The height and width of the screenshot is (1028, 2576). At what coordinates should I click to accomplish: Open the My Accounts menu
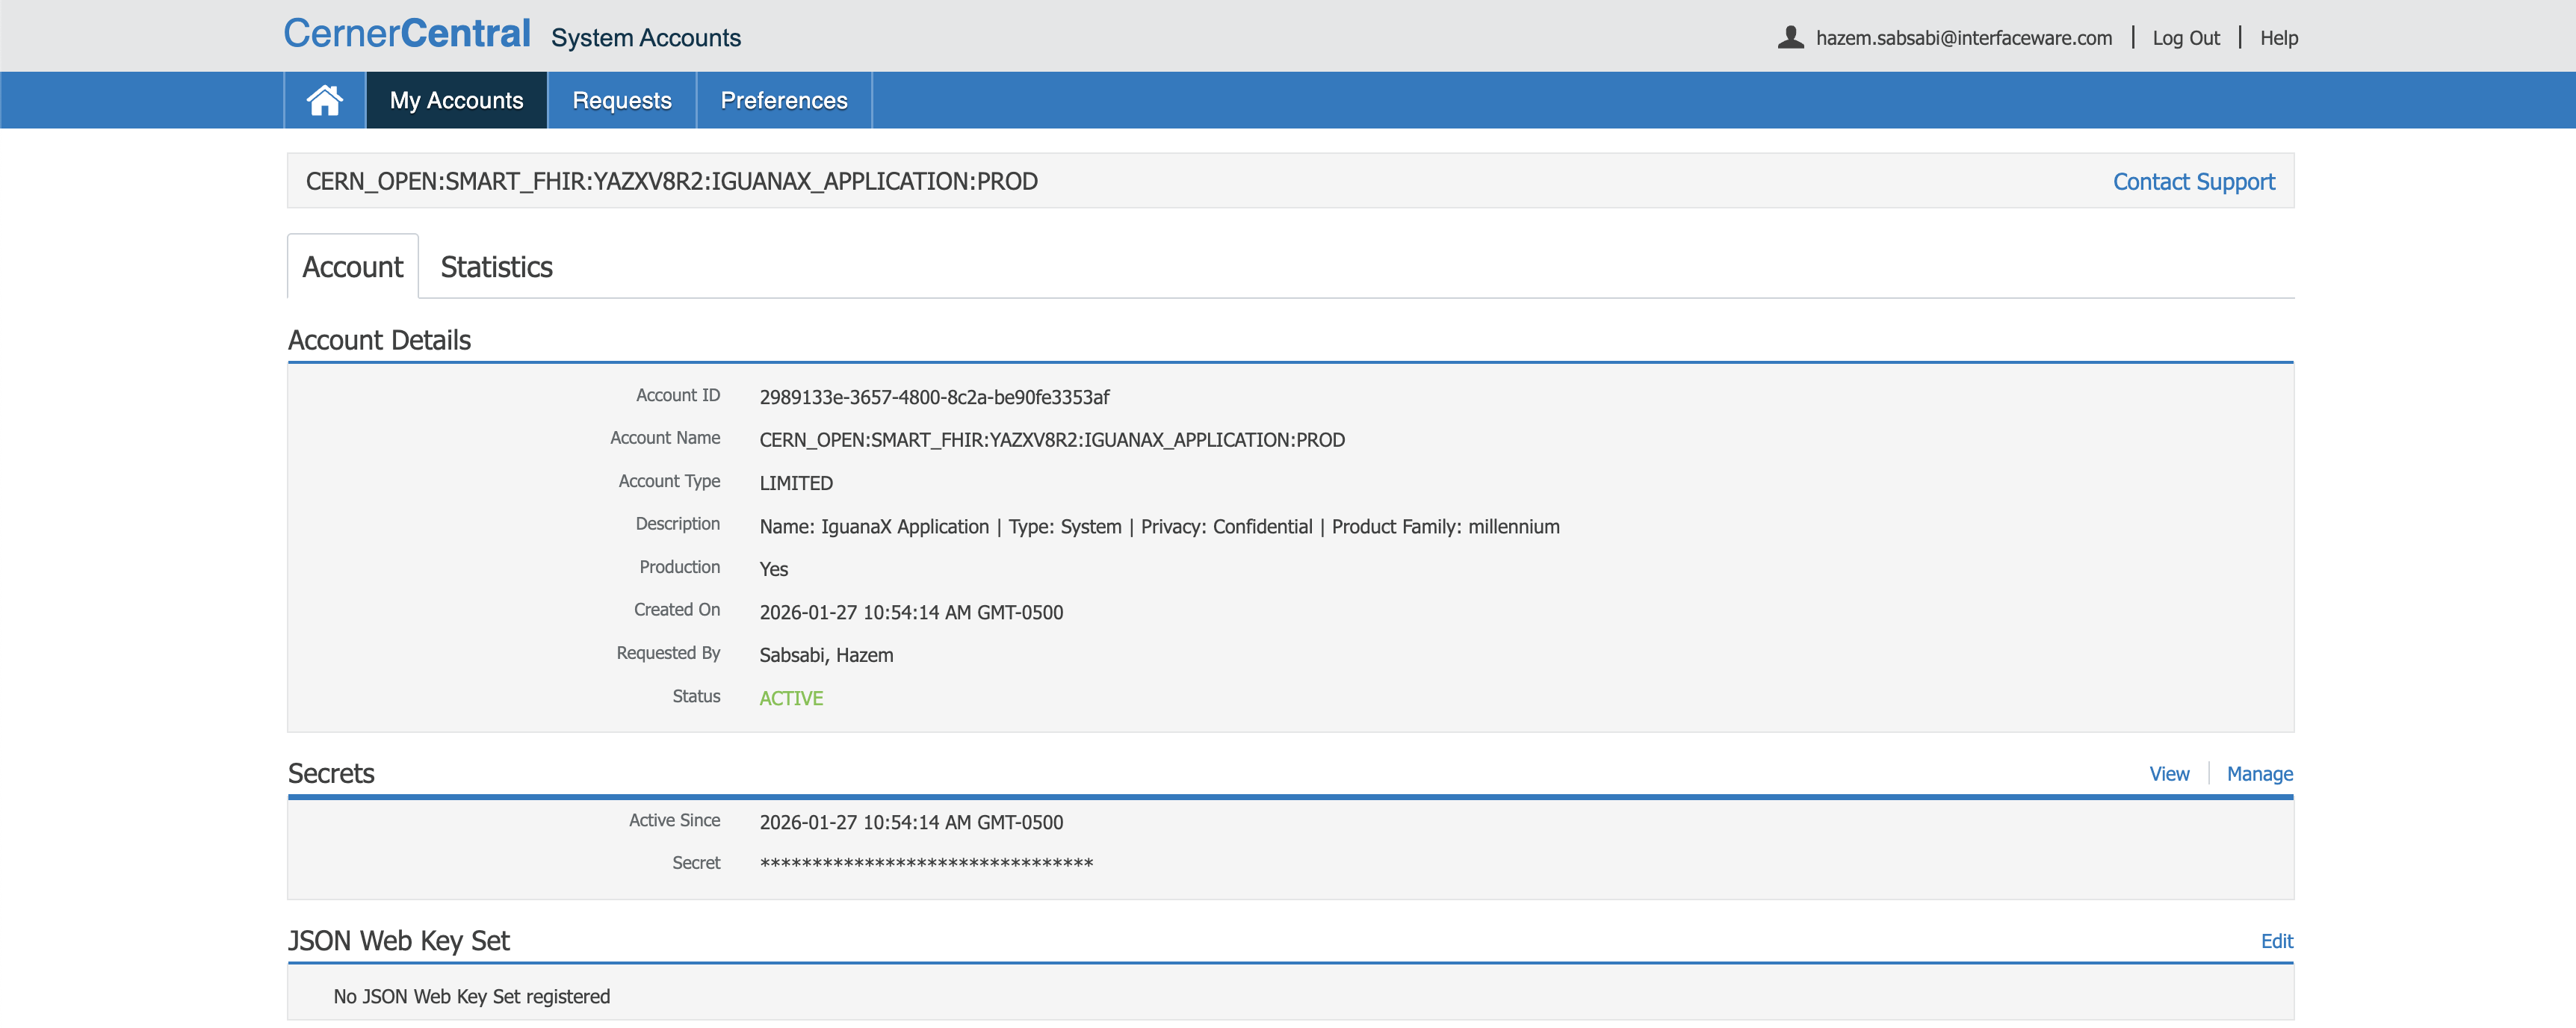(x=456, y=100)
